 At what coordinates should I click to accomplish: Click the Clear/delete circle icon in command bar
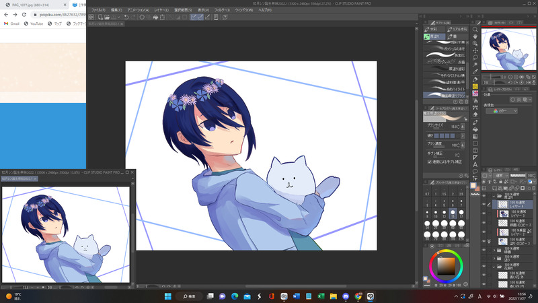click(x=142, y=17)
